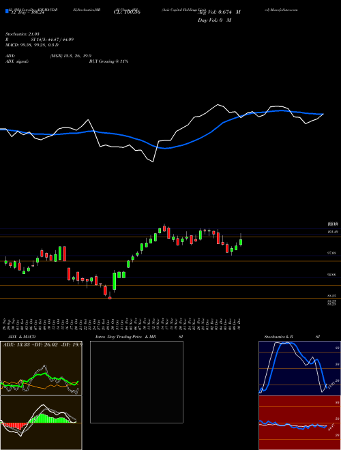Image resolution: width=341 pixels, height=450 pixels.
Task: Click the Intra Day Trading Price heading
Action: (119, 337)
